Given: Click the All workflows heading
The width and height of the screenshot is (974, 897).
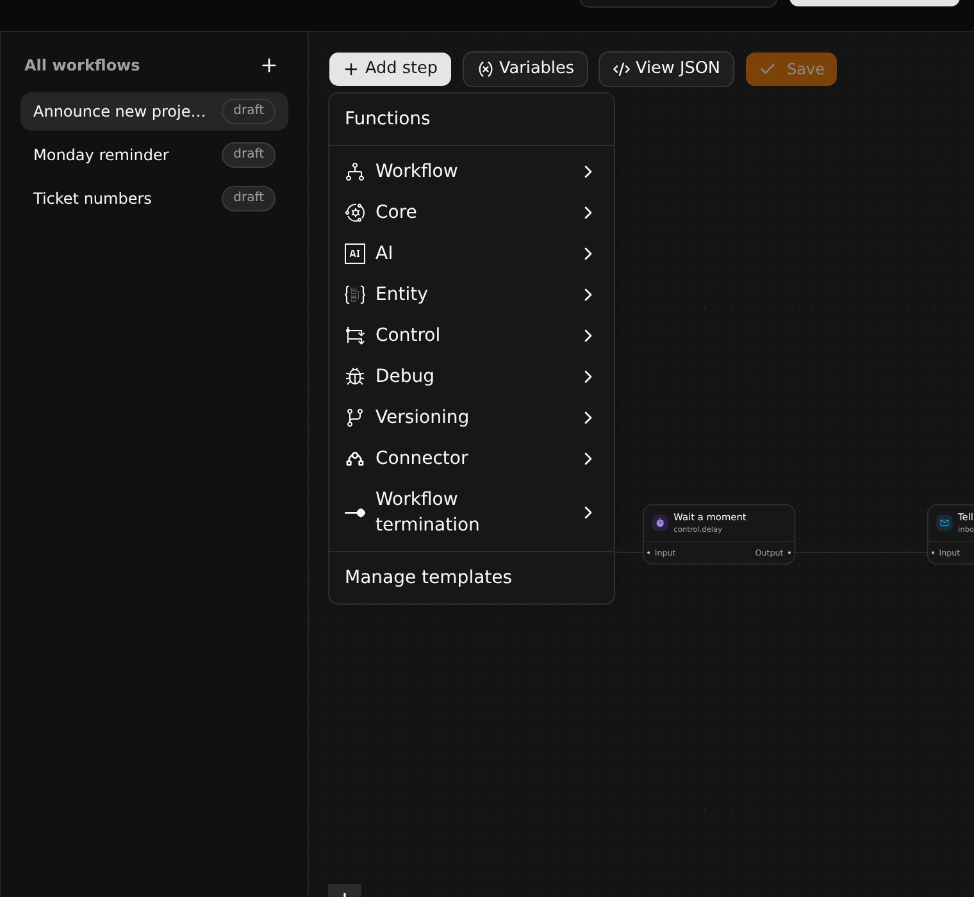Looking at the screenshot, I should point(82,65).
